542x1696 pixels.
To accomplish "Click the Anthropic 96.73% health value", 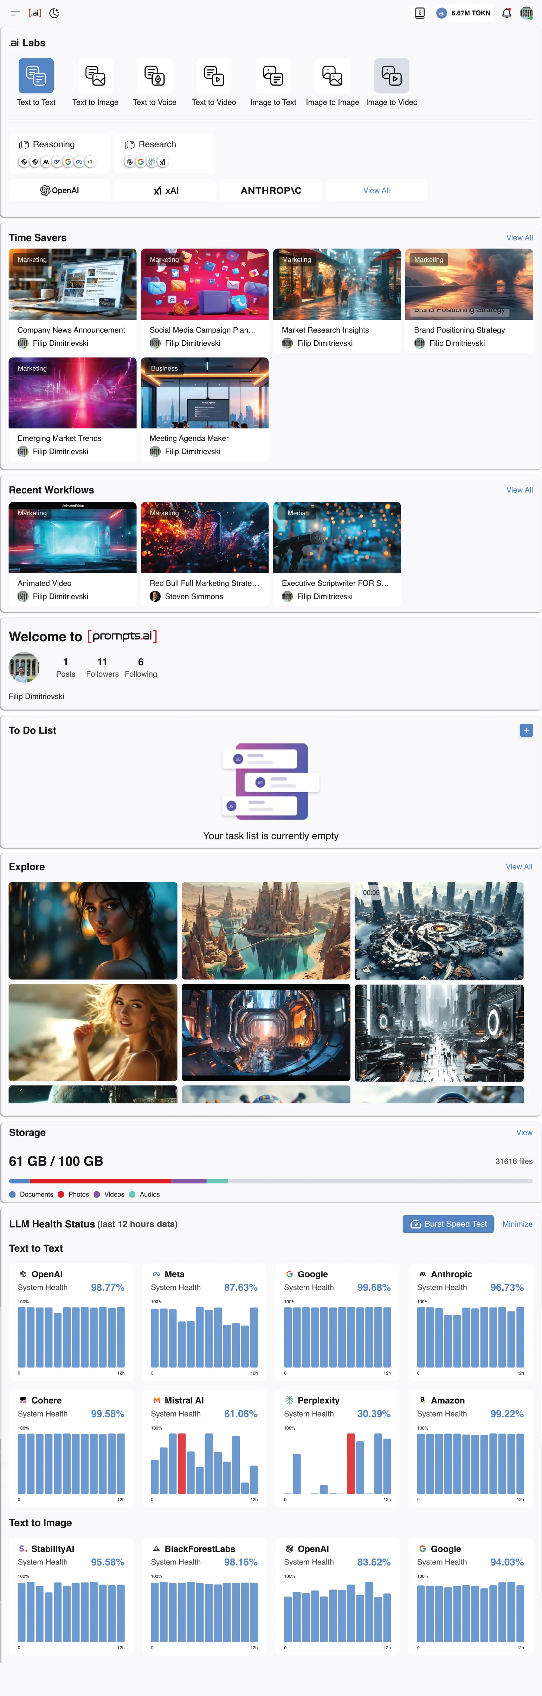I will click(x=507, y=1287).
